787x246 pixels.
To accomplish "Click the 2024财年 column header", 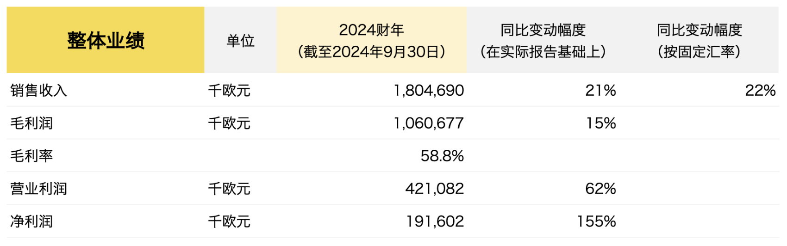I will coord(371,40).
